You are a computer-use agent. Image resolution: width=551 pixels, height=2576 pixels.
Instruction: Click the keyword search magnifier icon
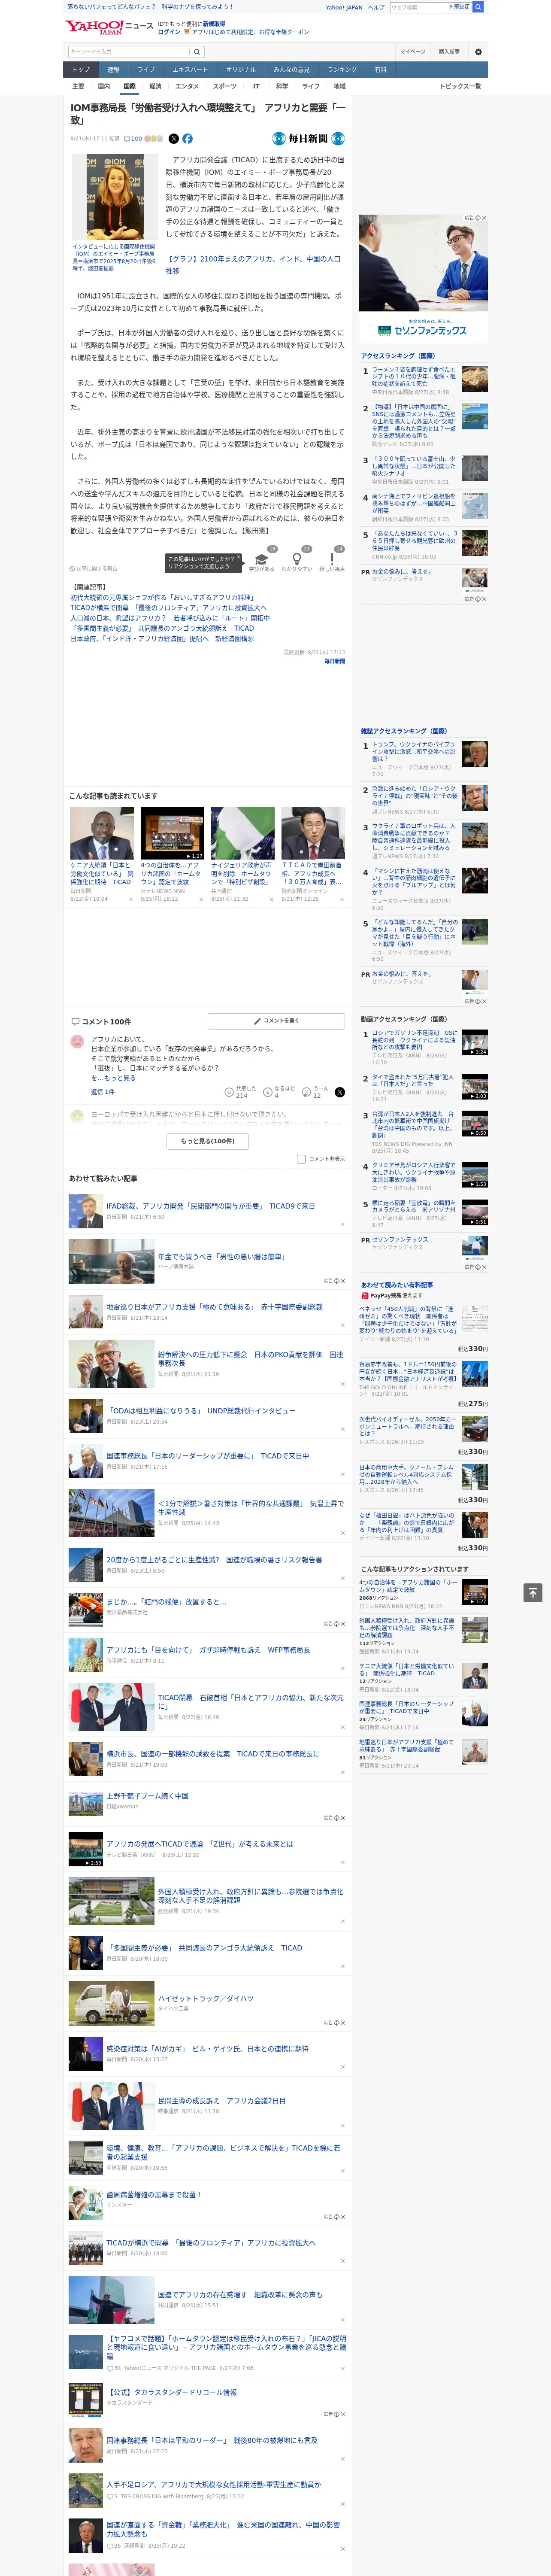(197, 51)
